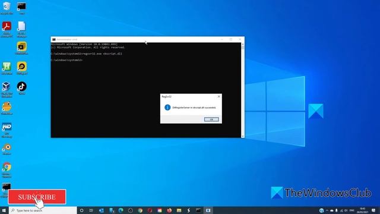Open the Adobe Acrobat desktop shortcut

pyautogui.click(x=7, y=29)
